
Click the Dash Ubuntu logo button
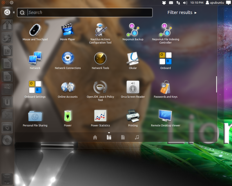point(7,12)
